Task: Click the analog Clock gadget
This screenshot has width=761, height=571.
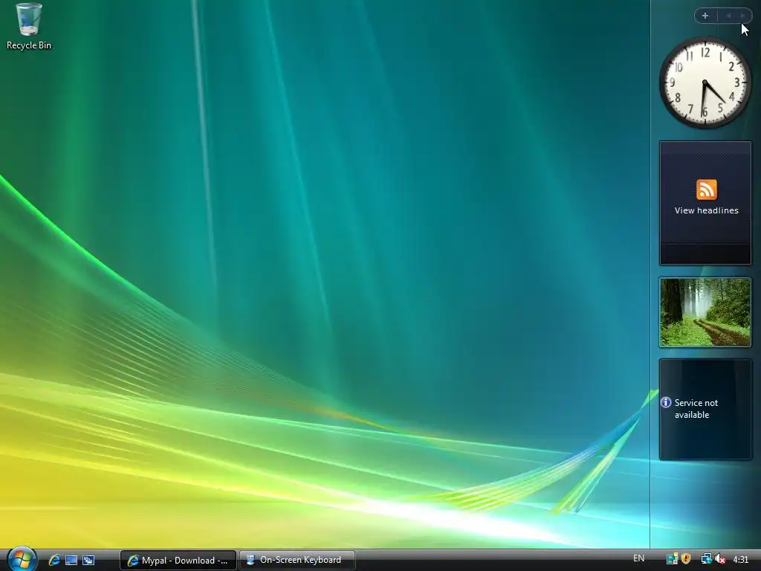Action: click(x=705, y=83)
